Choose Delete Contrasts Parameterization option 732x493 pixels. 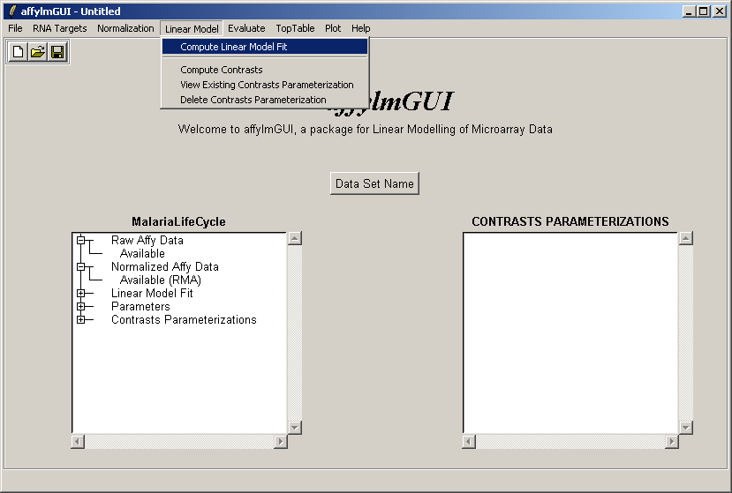tap(253, 100)
